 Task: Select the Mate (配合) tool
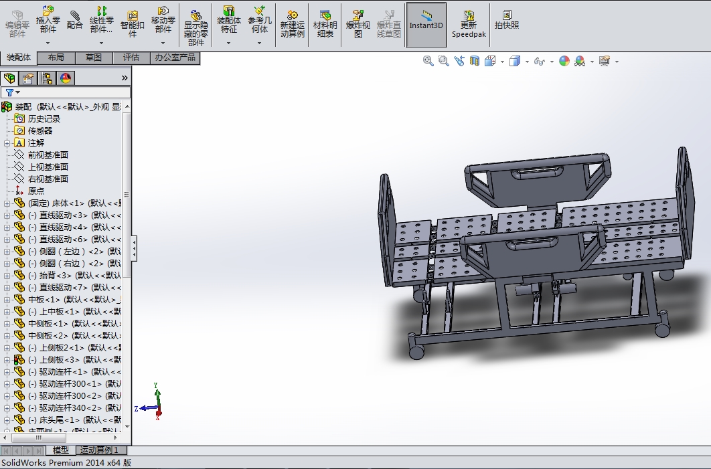[75, 20]
